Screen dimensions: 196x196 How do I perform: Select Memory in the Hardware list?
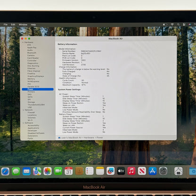tap(31, 79)
